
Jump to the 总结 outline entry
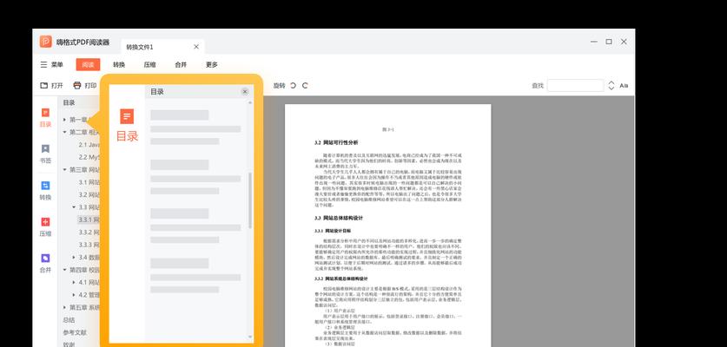click(69, 319)
